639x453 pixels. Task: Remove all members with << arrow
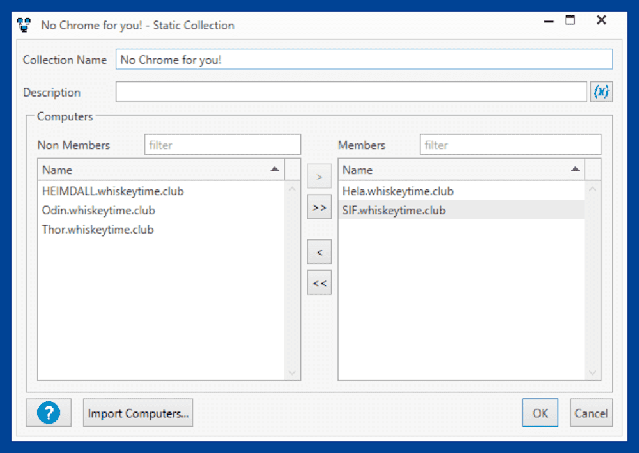point(319,282)
